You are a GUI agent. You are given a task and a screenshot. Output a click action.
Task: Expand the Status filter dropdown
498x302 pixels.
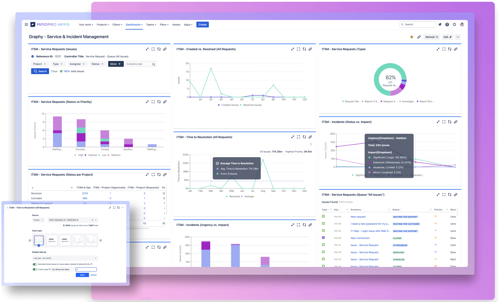(x=98, y=64)
